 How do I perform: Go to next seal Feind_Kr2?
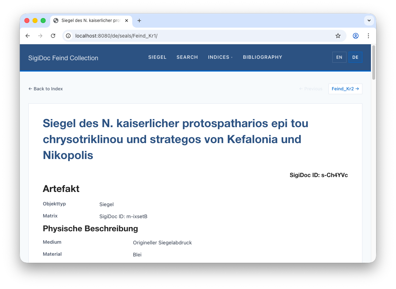(x=345, y=89)
